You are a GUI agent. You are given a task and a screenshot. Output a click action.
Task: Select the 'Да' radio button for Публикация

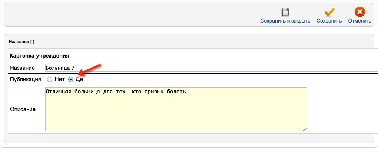pos(71,79)
